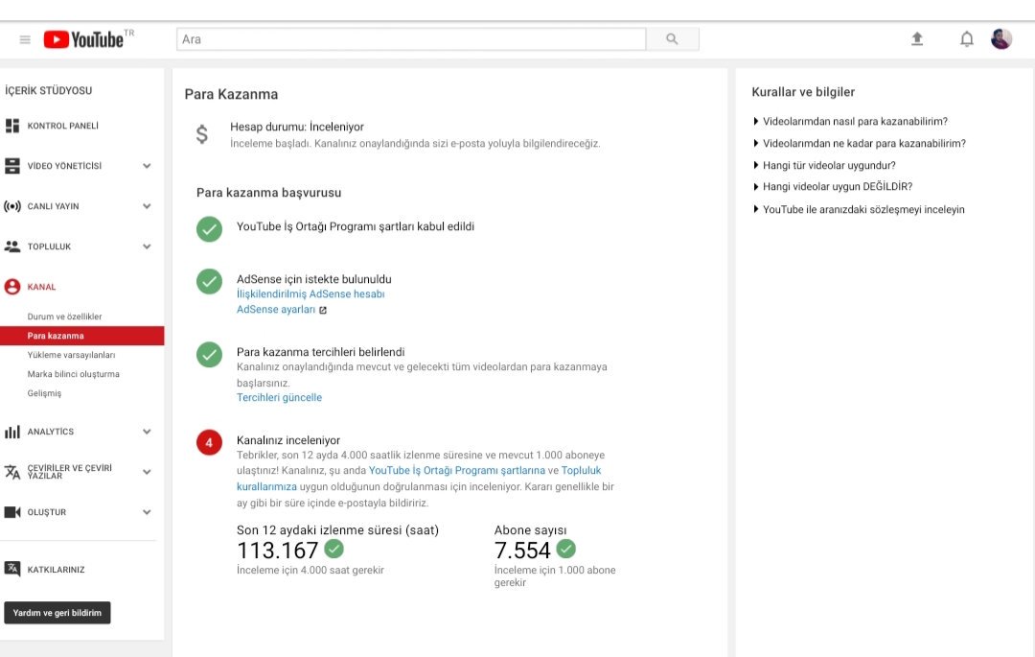Select Gelişmiş submenu item
Image resolution: width=1035 pixels, height=657 pixels.
(x=44, y=393)
